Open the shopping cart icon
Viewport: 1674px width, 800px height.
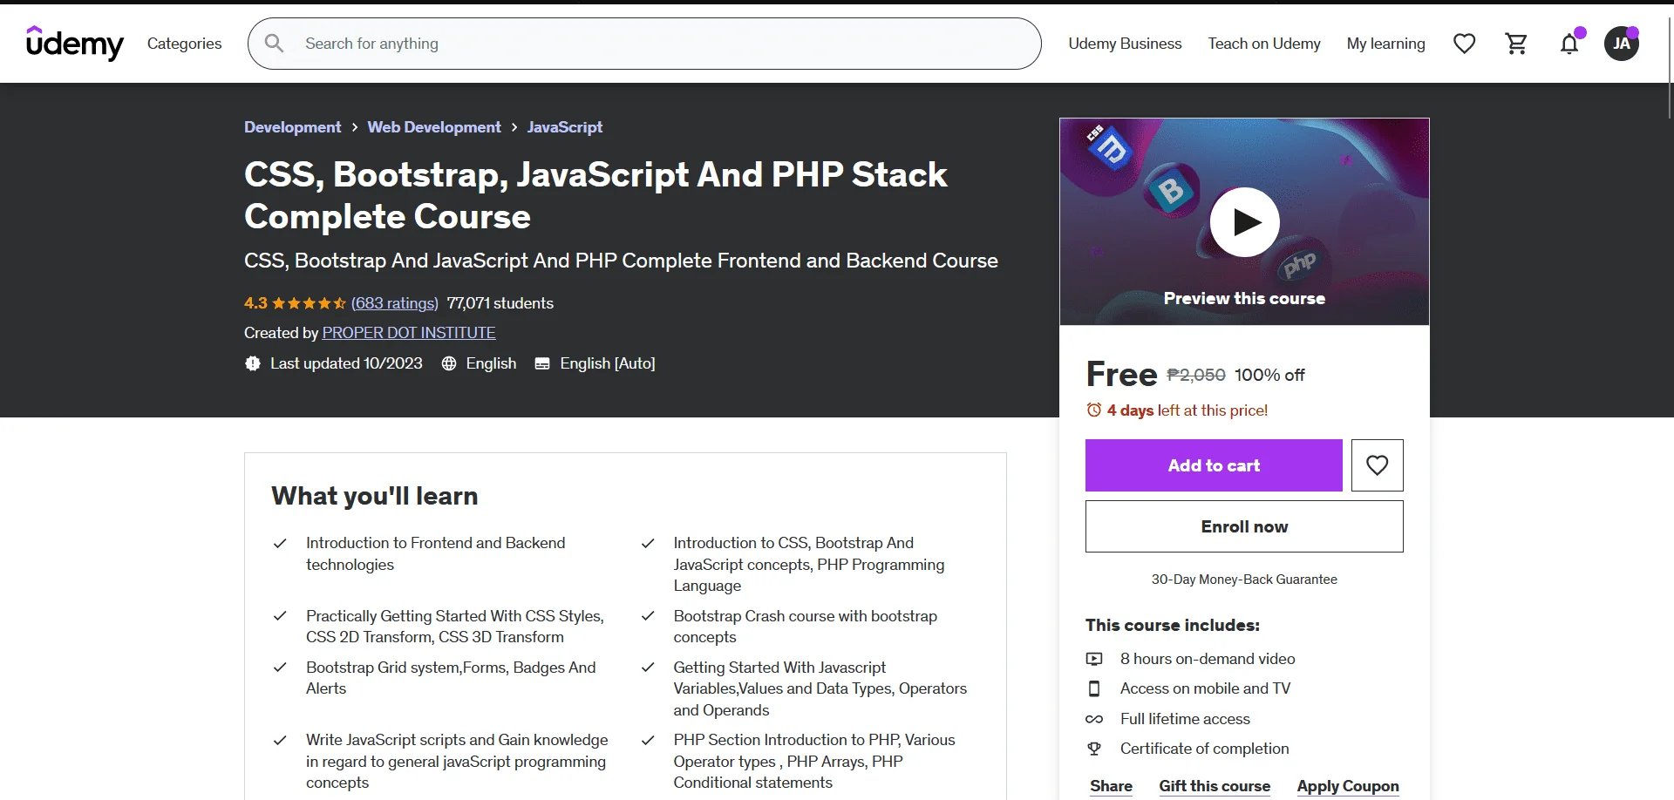1517,44
